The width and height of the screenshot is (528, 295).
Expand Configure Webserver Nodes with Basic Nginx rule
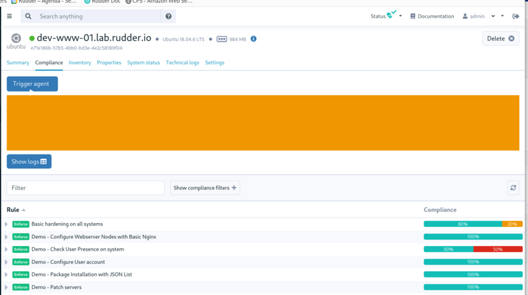click(6, 237)
